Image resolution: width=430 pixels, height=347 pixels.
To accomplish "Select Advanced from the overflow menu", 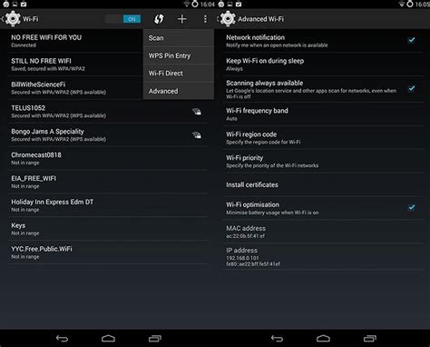I will [179, 91].
